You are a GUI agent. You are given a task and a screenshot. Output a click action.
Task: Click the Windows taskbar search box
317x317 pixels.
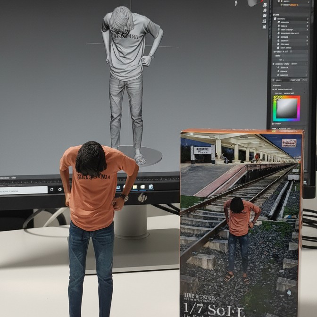[x=24, y=190]
